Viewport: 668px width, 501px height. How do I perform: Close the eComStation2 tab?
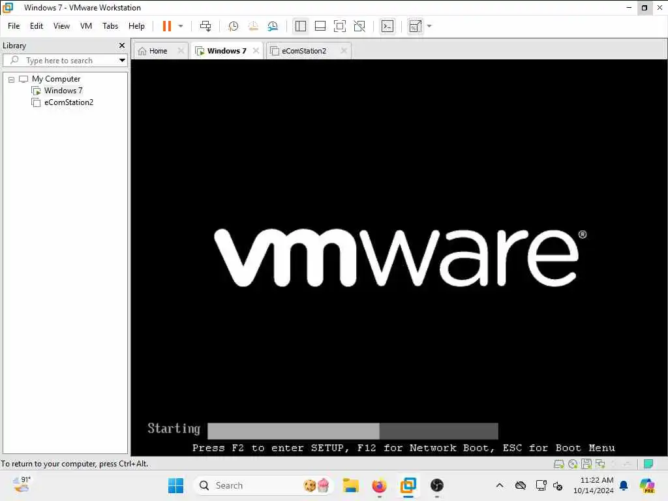(344, 51)
